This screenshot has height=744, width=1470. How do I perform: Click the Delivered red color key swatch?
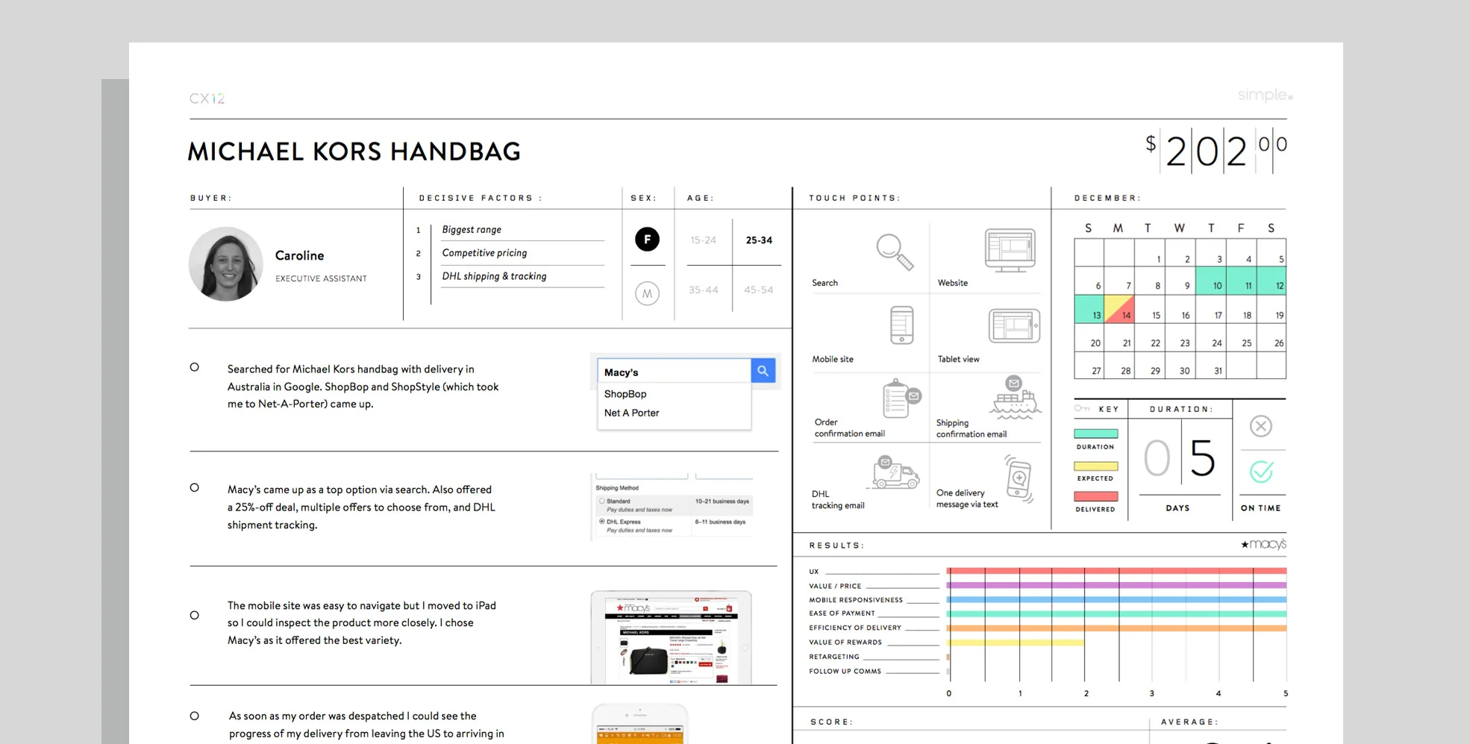[x=1095, y=496]
